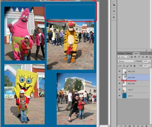
Task: Click the link layers icon
Action: [121, 126]
